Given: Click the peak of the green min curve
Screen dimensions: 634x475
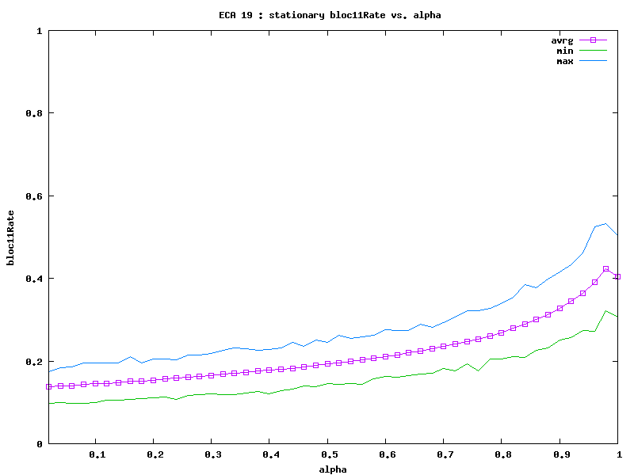Looking at the screenshot, I should click(x=606, y=311).
